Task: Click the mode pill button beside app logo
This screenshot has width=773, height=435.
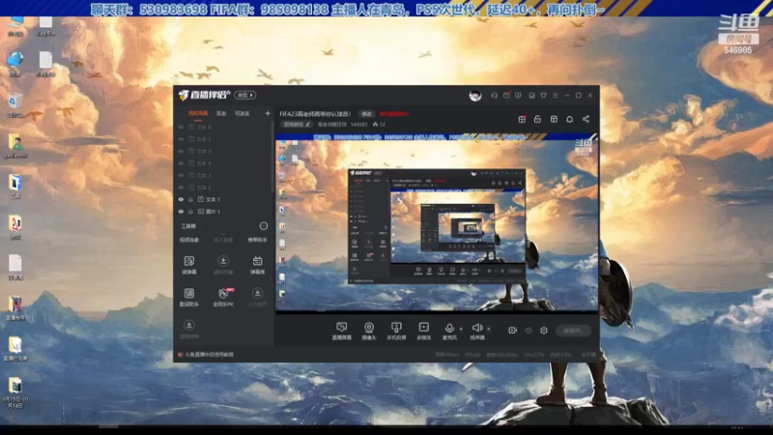Action: [x=245, y=95]
